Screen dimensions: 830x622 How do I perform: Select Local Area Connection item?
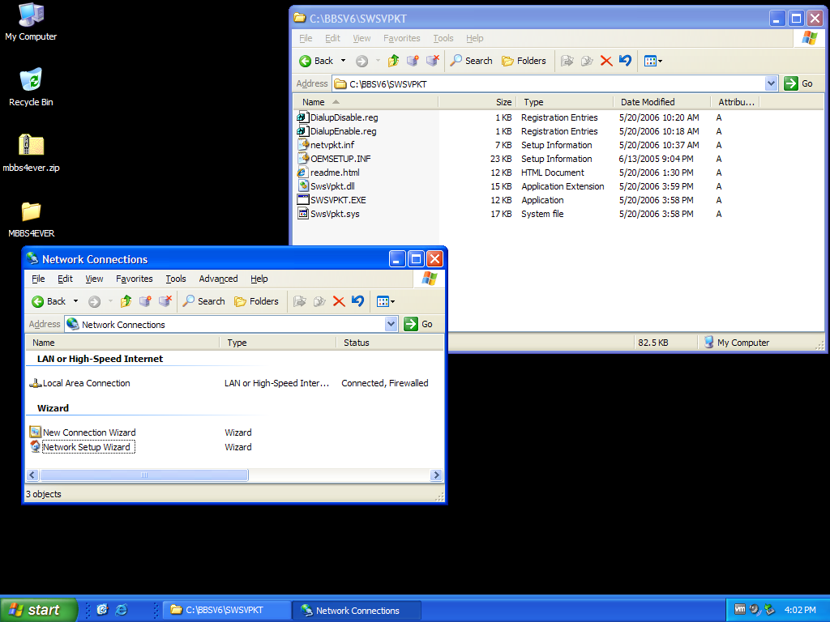86,383
